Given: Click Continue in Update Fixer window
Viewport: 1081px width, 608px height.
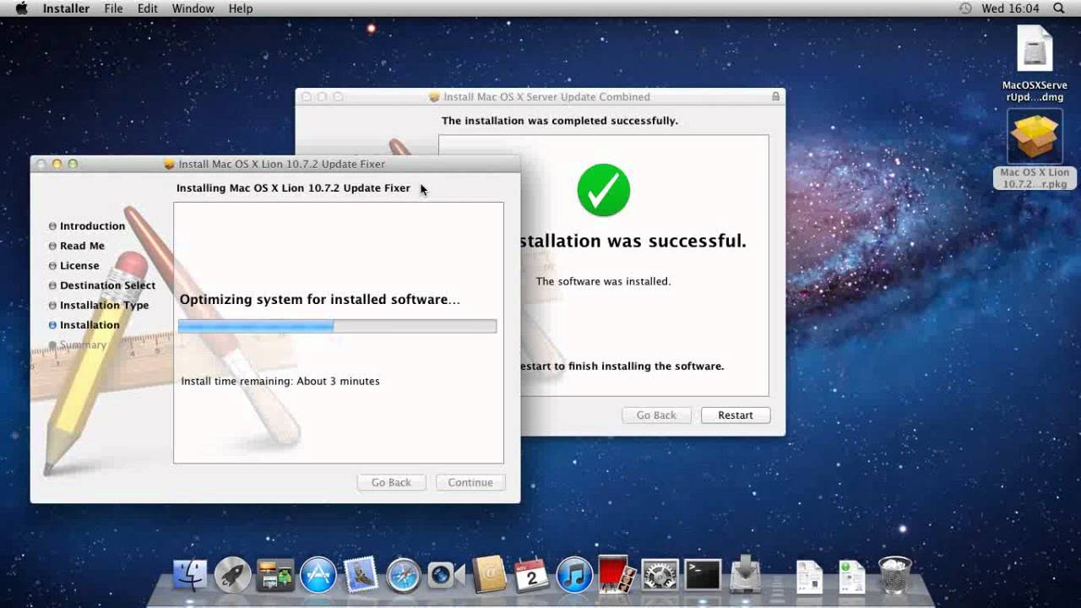Looking at the screenshot, I should coord(470,482).
